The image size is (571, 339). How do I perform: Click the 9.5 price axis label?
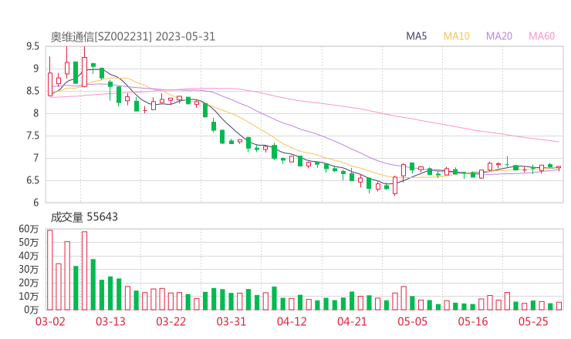[32, 46]
